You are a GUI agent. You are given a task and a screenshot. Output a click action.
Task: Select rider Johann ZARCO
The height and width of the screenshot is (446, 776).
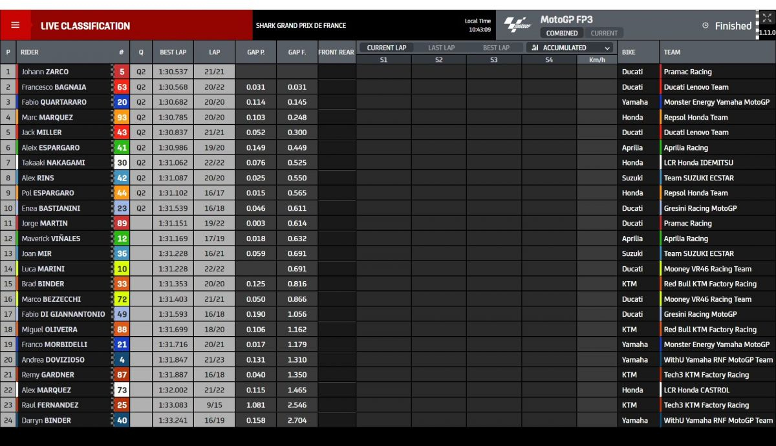[45, 72]
